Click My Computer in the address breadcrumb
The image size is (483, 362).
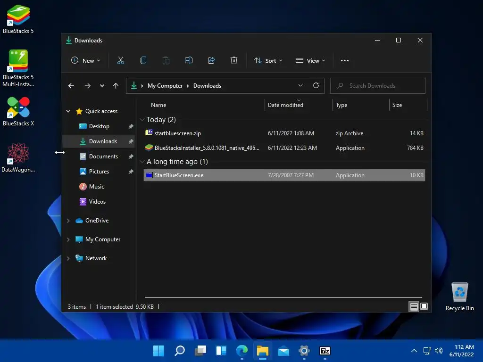[x=165, y=86]
